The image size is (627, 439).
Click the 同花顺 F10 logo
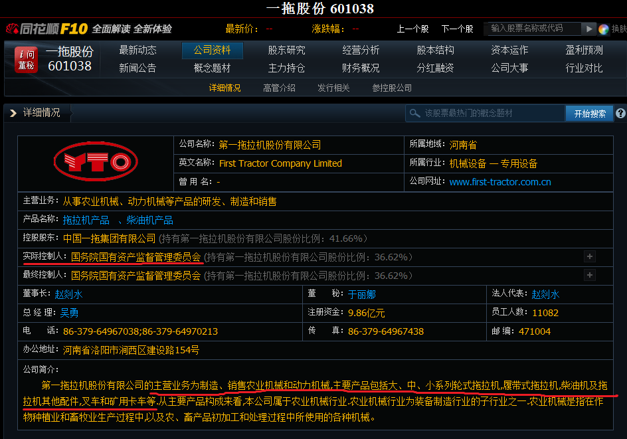(46, 29)
